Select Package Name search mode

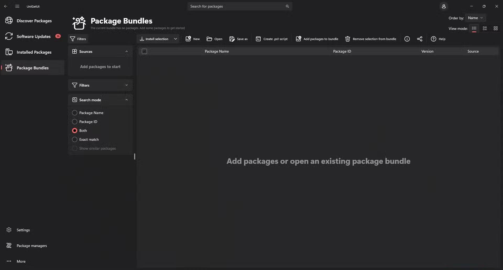88,113
